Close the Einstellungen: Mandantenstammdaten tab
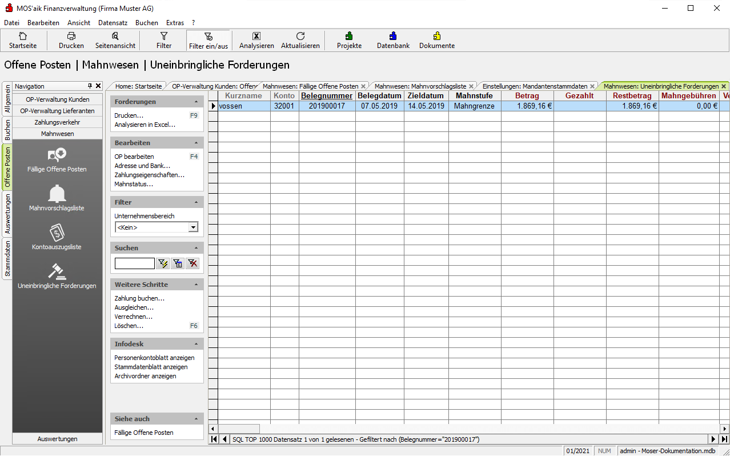The height and width of the screenshot is (456, 730). click(x=592, y=86)
